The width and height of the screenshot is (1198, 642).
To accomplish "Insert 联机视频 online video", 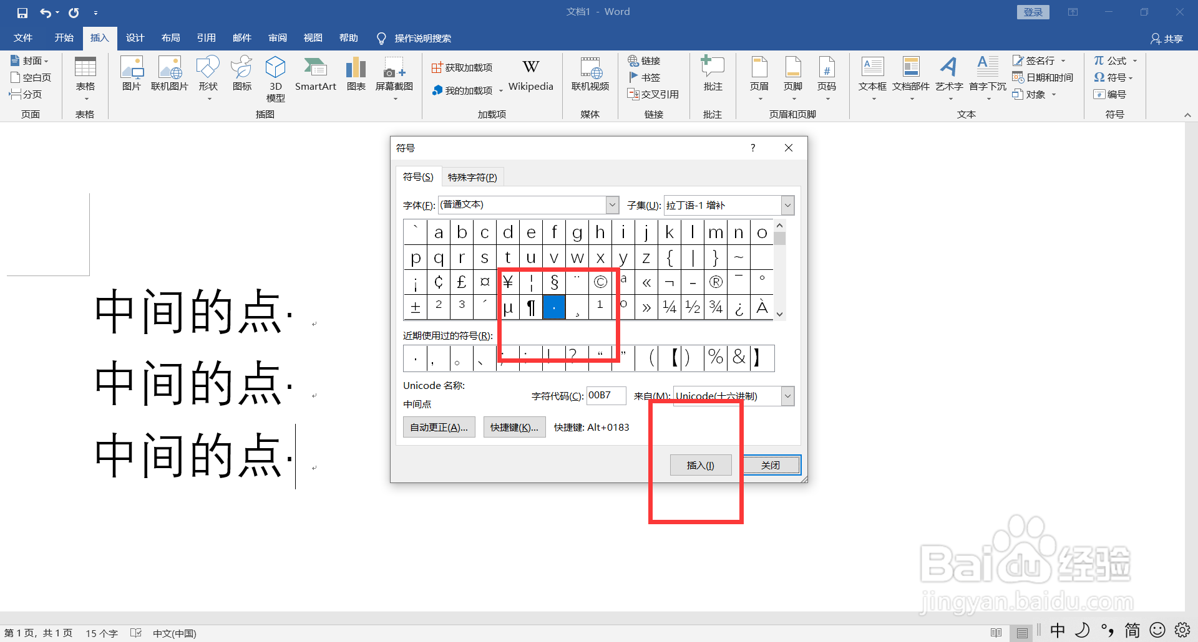I will [x=590, y=74].
